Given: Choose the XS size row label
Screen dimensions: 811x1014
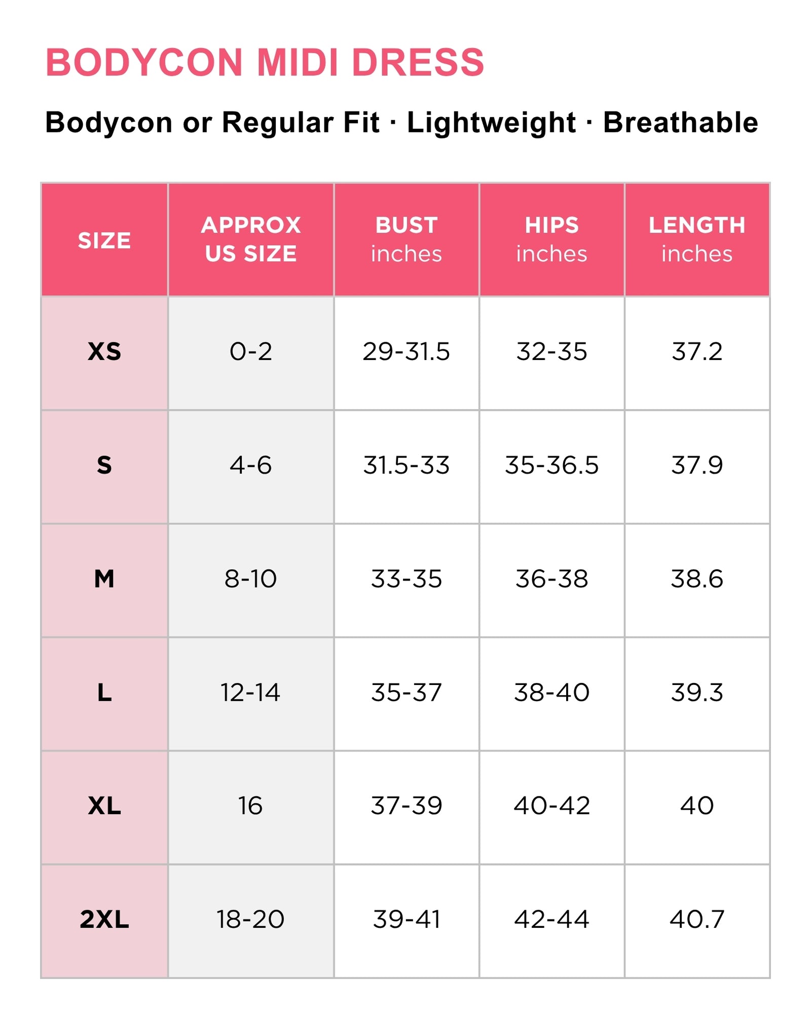Looking at the screenshot, I should (104, 353).
